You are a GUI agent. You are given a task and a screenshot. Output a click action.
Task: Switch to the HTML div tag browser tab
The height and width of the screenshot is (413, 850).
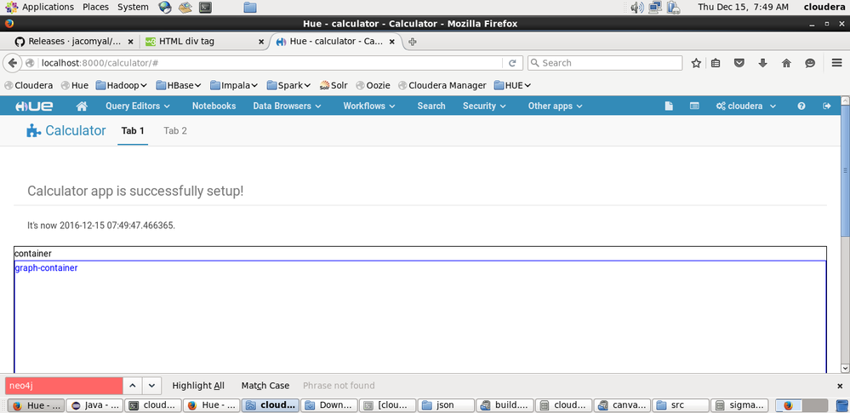(x=204, y=42)
